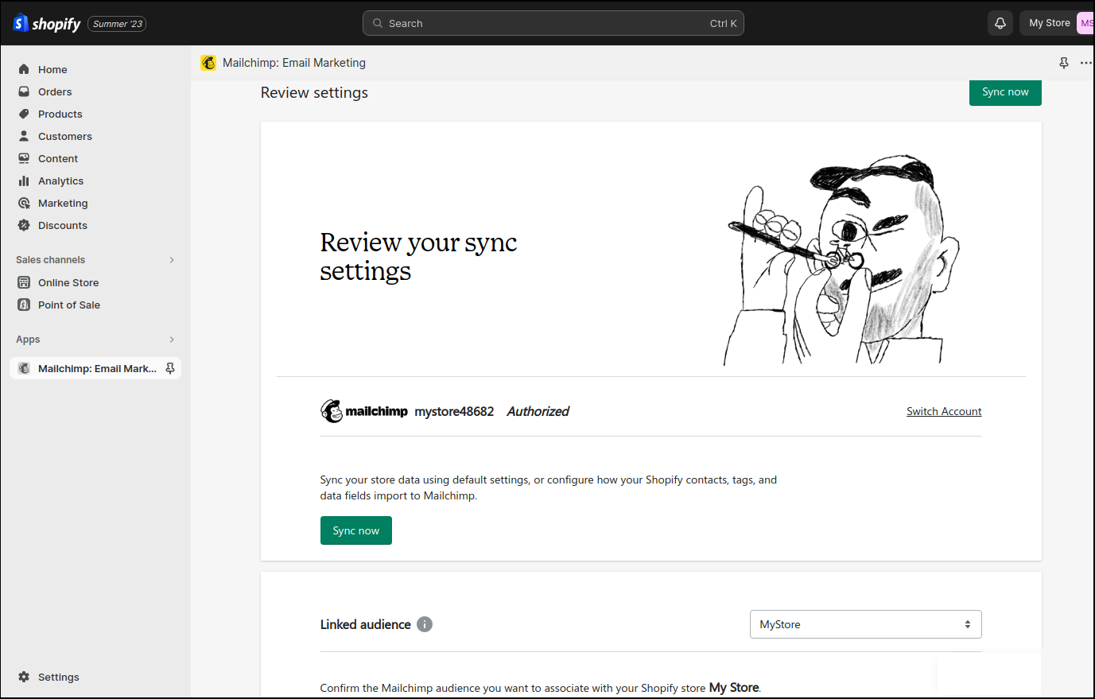Click the Customers person icon
The width and height of the screenshot is (1095, 699).
(x=24, y=136)
